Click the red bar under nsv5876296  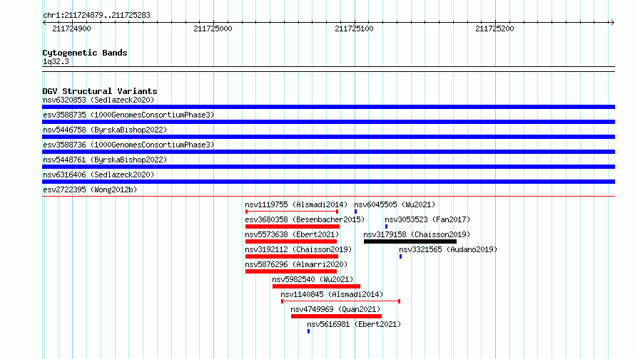pos(291,271)
